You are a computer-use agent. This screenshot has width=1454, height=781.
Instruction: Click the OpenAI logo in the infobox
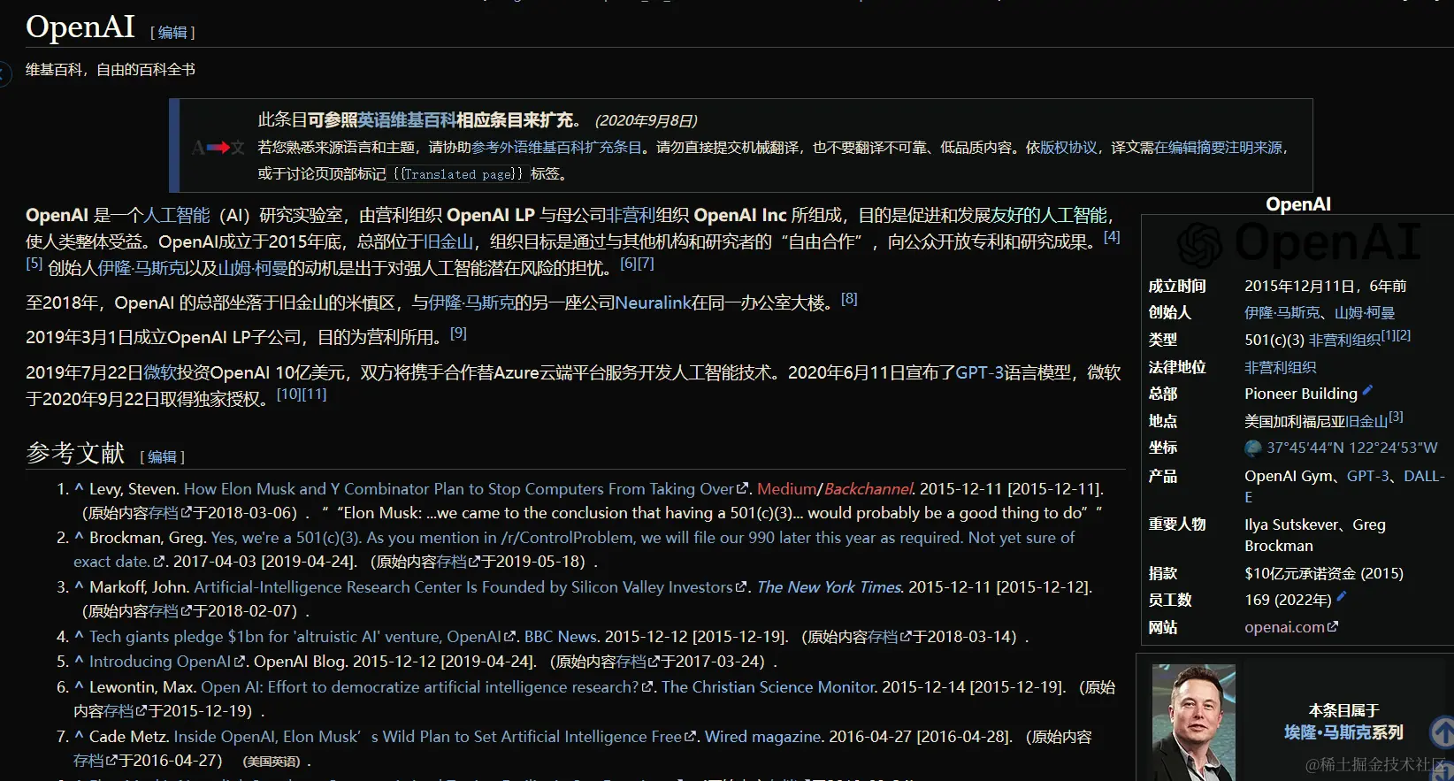1297,243
